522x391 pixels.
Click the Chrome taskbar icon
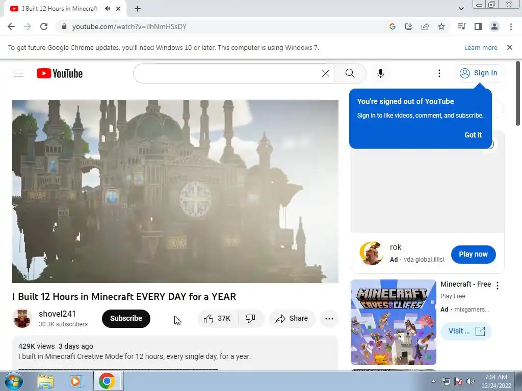107,381
